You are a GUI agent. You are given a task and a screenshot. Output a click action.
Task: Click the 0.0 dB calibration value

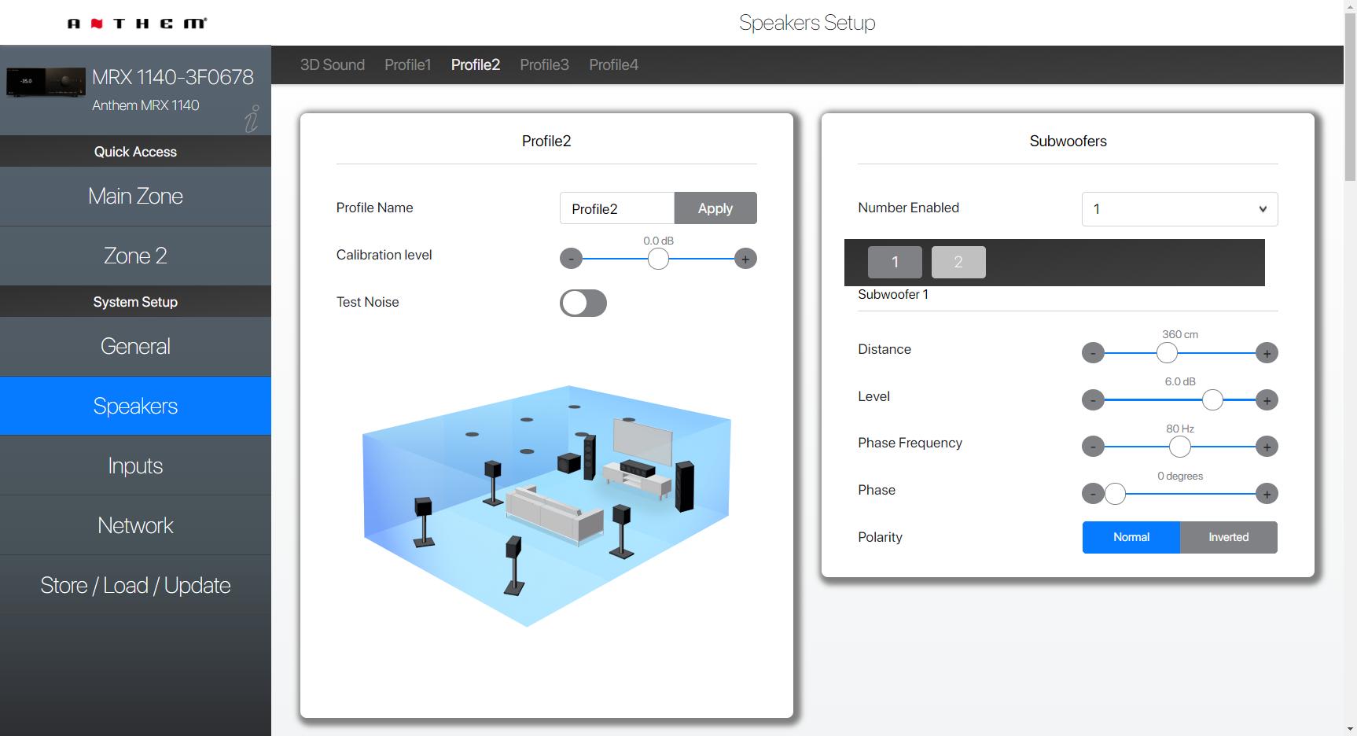658,241
